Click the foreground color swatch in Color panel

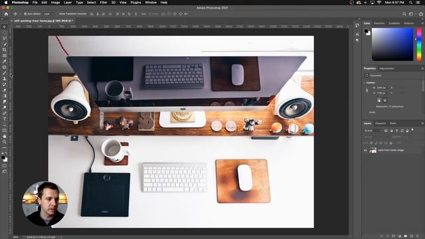[366, 31]
